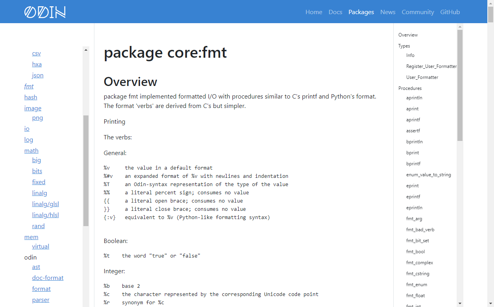Viewport: 494px width, 307px height.
Task: Open the linalg/glsl subpackage
Action: pyautogui.click(x=45, y=204)
